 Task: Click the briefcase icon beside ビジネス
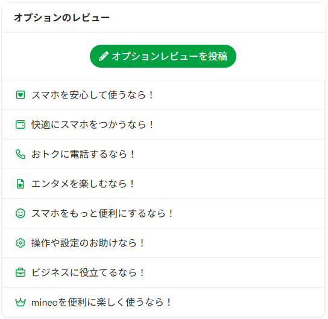coord(20,272)
